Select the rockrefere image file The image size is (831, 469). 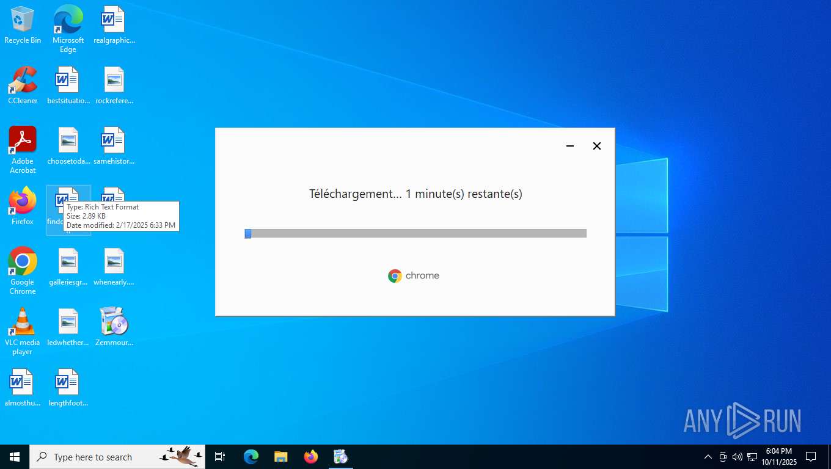[x=114, y=85]
